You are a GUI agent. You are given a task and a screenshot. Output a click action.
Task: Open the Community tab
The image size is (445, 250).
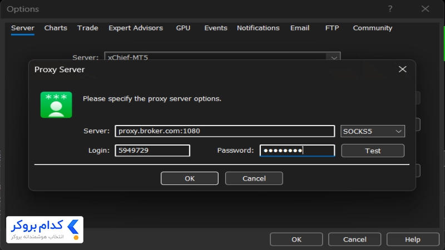click(x=373, y=28)
